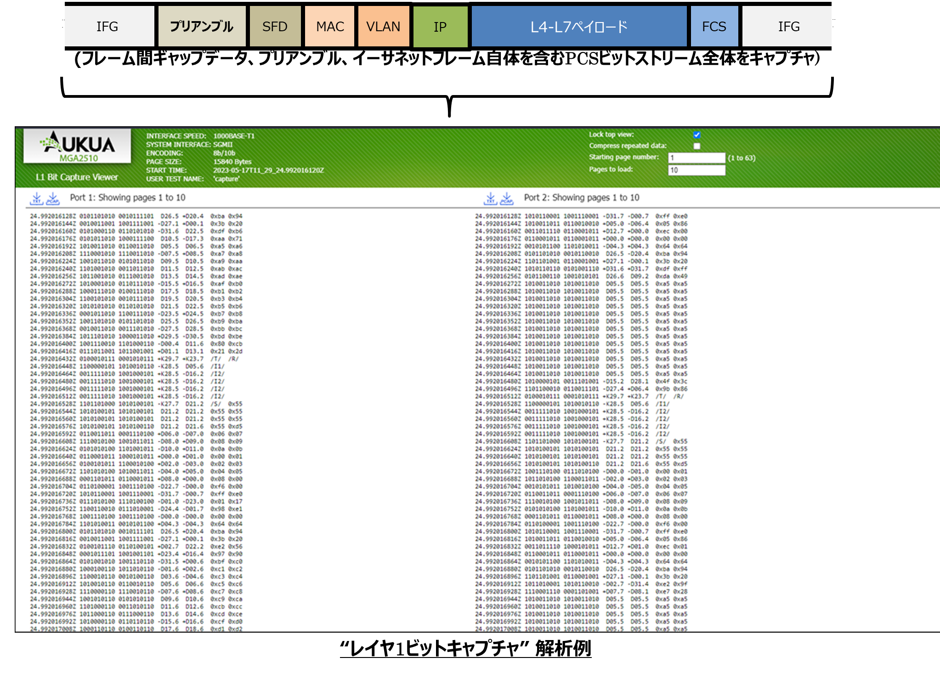Select the プリアンブル frame block
This screenshot has height=680, width=940.
click(202, 27)
